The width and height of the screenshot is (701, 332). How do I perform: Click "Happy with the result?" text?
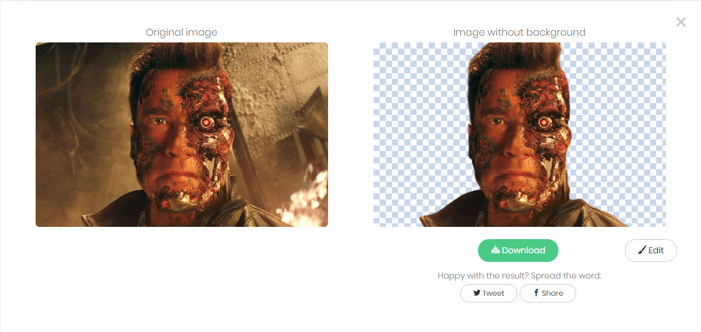pyautogui.click(x=484, y=275)
